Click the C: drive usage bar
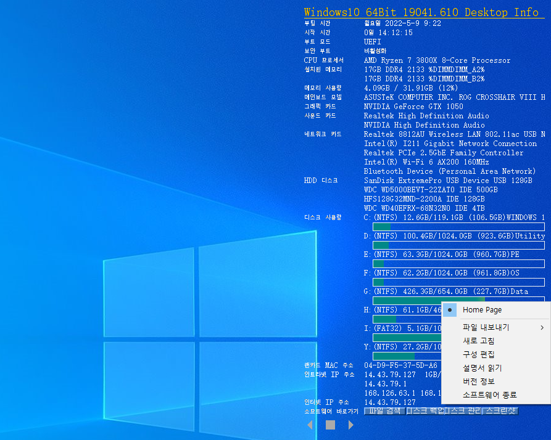The height and width of the screenshot is (440, 551). [x=458, y=227]
